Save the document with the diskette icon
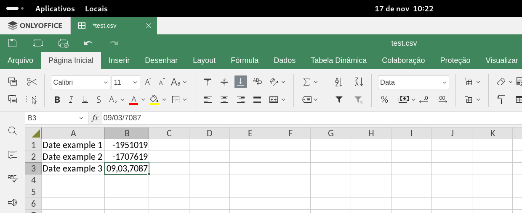The width and height of the screenshot is (522, 213). coord(13,43)
